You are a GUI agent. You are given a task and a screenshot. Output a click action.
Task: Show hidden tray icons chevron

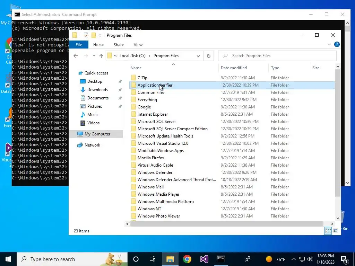click(x=293, y=259)
